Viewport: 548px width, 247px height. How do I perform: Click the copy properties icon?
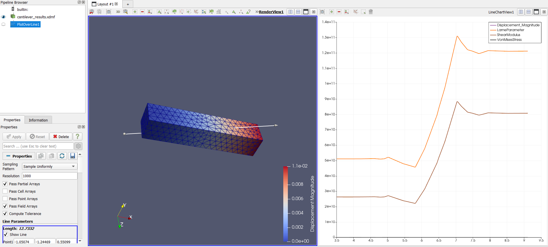41,156
